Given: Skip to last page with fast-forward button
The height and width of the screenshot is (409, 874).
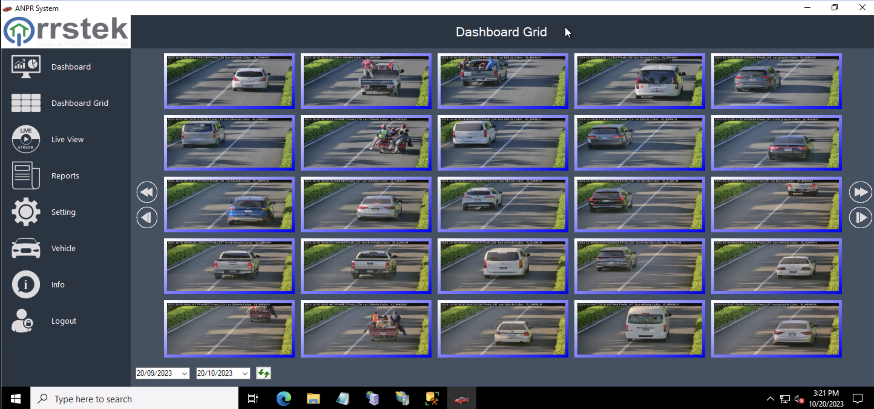Looking at the screenshot, I should pos(860,192).
